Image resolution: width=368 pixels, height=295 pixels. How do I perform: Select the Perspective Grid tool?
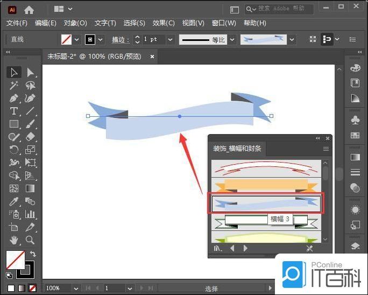[x=30, y=175]
